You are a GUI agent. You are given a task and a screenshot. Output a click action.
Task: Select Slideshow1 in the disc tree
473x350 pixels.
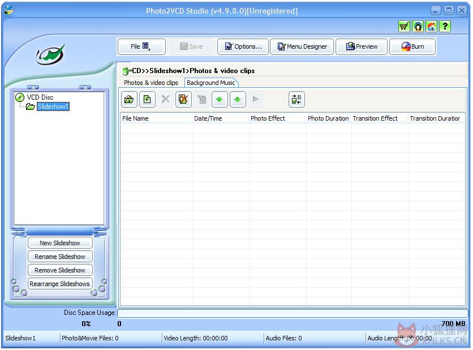click(53, 106)
